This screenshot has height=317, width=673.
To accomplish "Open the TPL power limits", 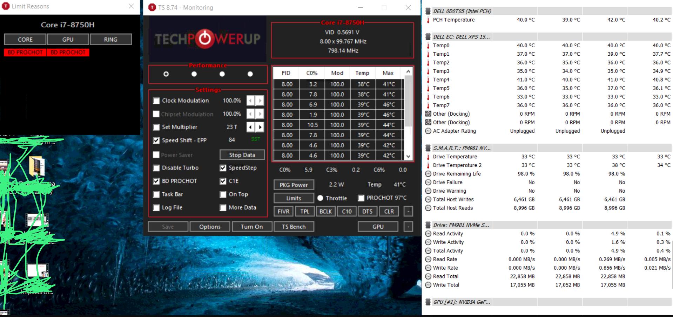I will tap(305, 212).
